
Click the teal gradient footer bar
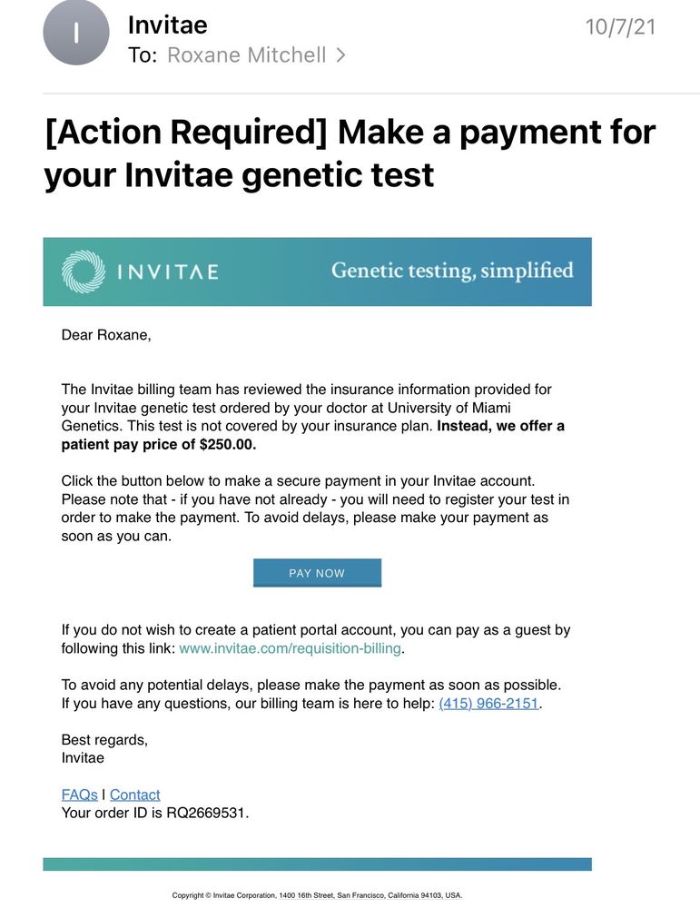(x=317, y=864)
